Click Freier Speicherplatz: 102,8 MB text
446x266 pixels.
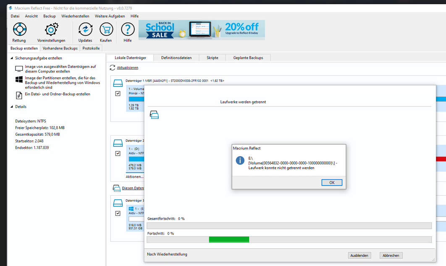coord(40,128)
